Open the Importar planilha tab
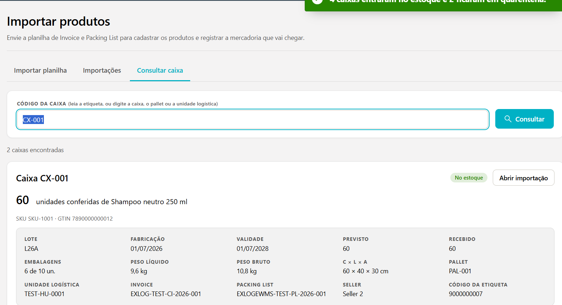The width and height of the screenshot is (562, 305). pos(40,71)
